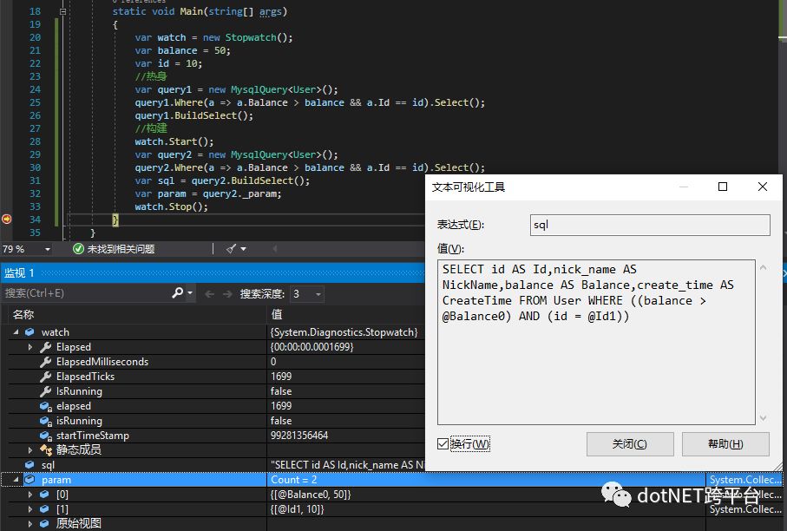Click line 28 watch.Start(); in code editor
This screenshot has height=531, width=787.
174,141
